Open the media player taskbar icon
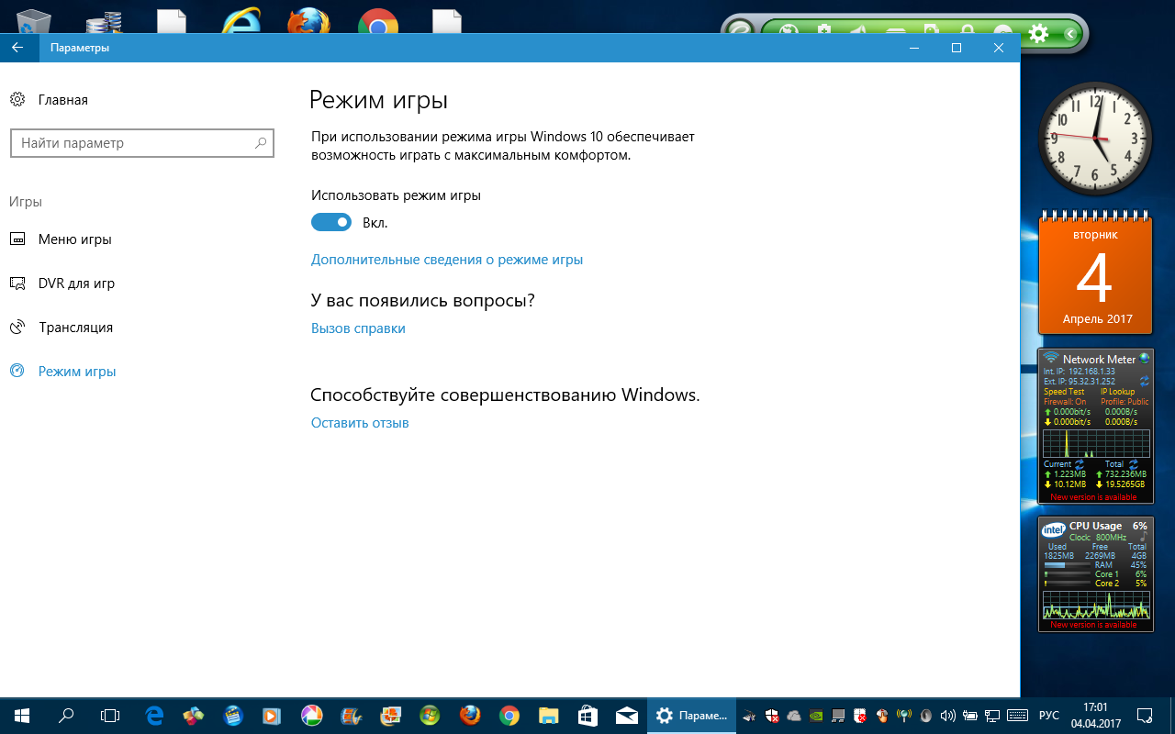Screen dimensions: 1175x734 pos(273,715)
